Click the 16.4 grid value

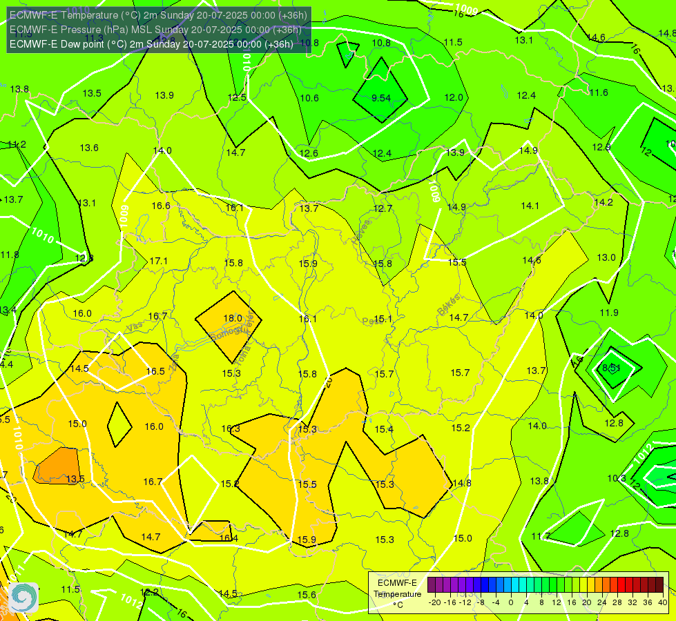point(229,538)
